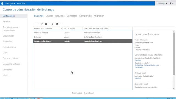
Task: Click Leonardo@zambdel.com cell in selected row
Action: [93, 41]
